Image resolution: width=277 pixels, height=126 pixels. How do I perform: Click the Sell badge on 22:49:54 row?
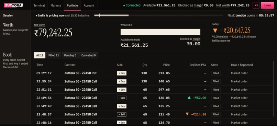[x=122, y=98]
